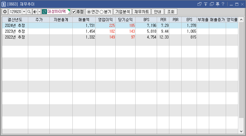Click the pin icon in title bar
Screen dimensions: 246x136
coord(217,4)
